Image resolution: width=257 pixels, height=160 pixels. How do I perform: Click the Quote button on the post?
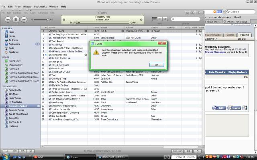tap(234, 108)
